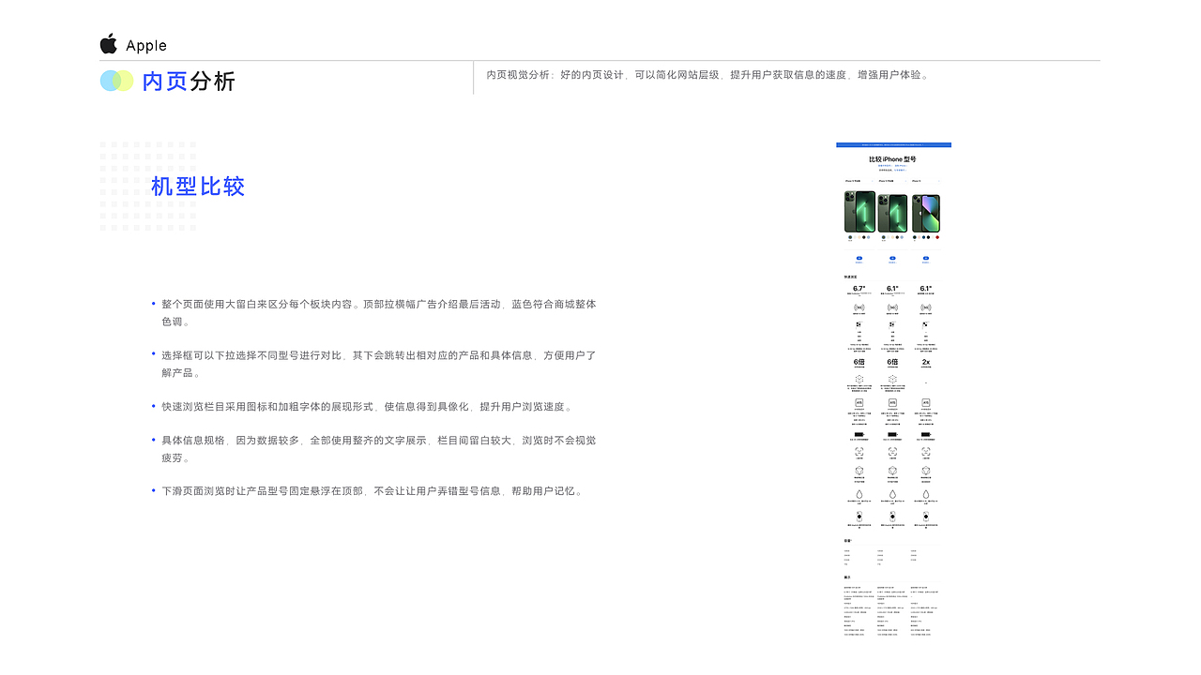Click the 5G icon under the 6.7" column
Image resolution: width=1201 pixels, height=675 pixels.
pos(859,307)
